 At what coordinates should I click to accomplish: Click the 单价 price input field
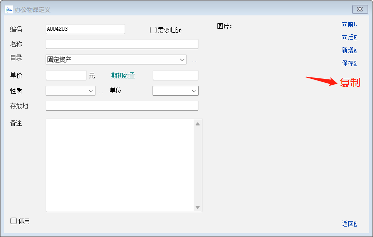pos(66,75)
